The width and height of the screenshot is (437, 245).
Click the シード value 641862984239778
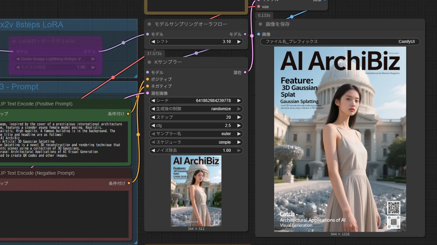coord(213,101)
